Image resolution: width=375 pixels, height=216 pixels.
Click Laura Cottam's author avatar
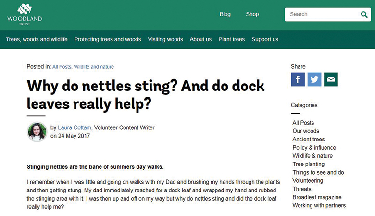[x=37, y=132]
